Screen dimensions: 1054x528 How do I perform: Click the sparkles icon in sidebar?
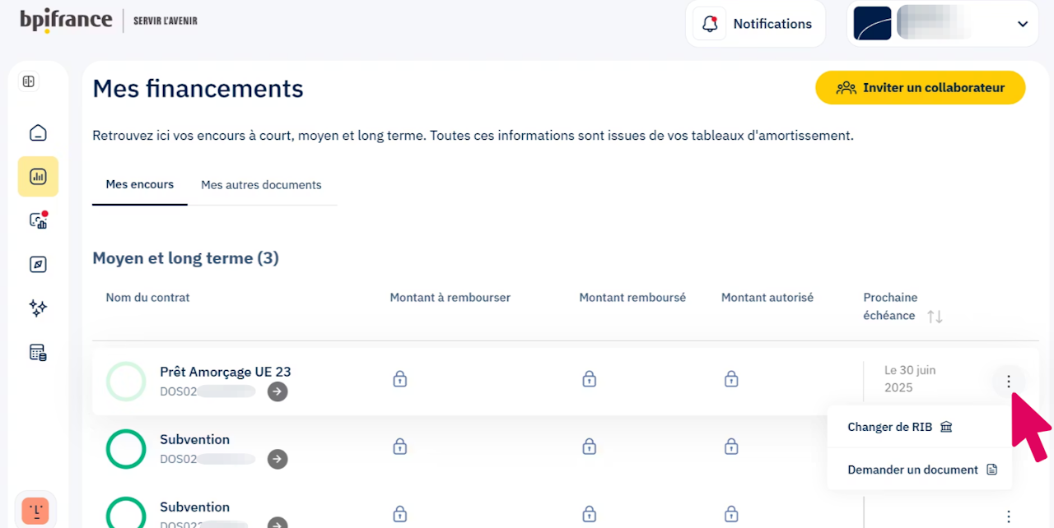point(38,308)
